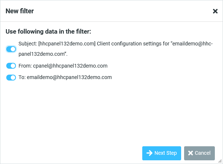Toggle off the Subject filter switch
Image resolution: width=223 pixels, height=164 pixels.
point(11,49)
